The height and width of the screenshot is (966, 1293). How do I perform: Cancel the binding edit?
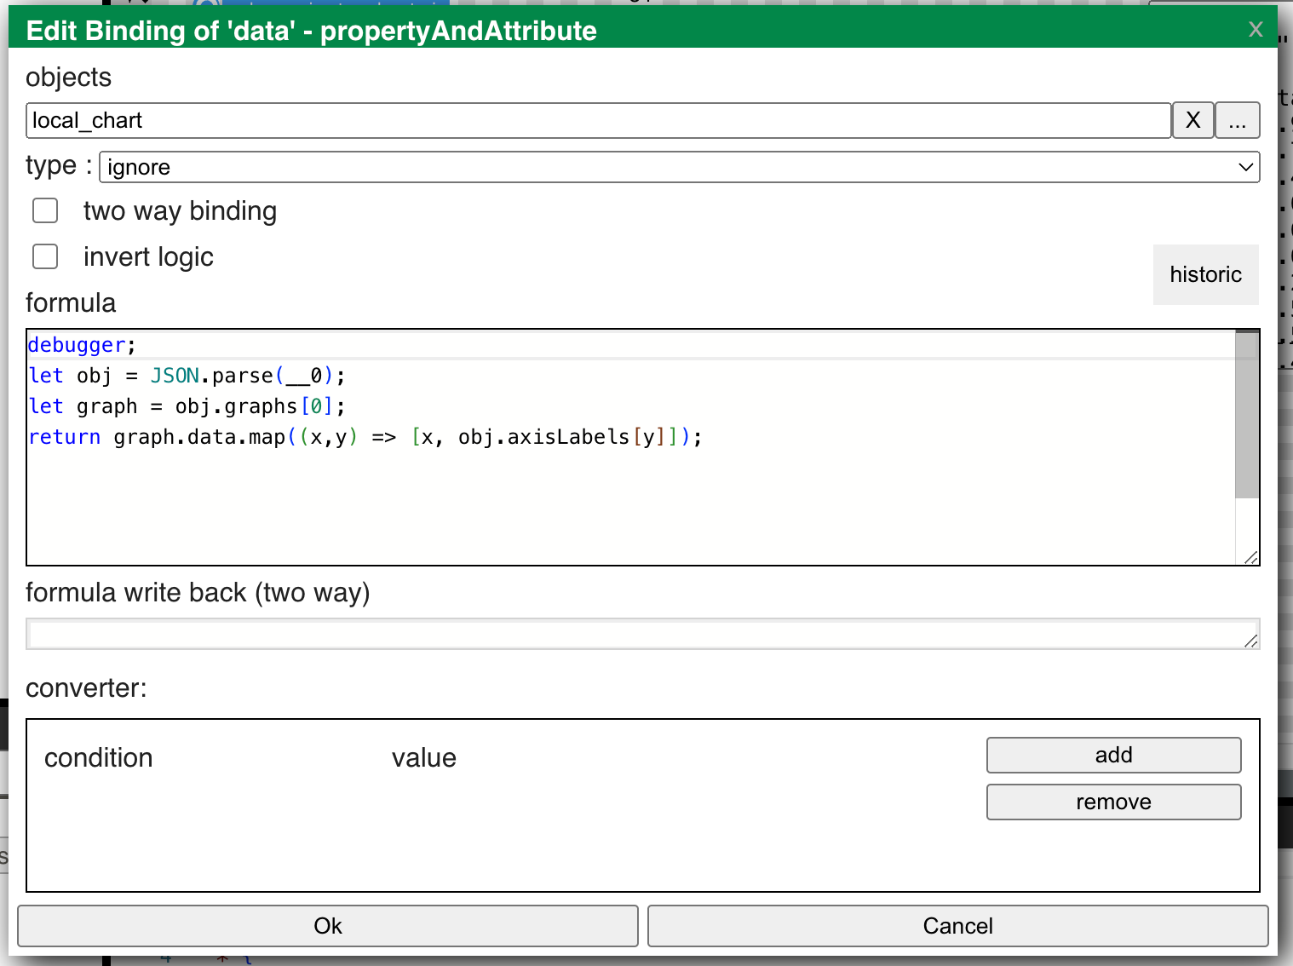tap(958, 926)
